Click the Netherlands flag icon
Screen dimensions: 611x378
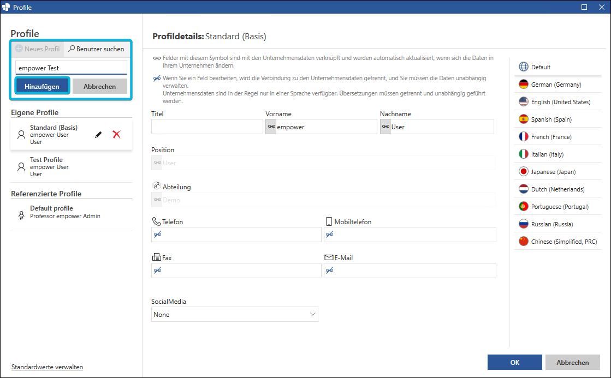click(524, 189)
